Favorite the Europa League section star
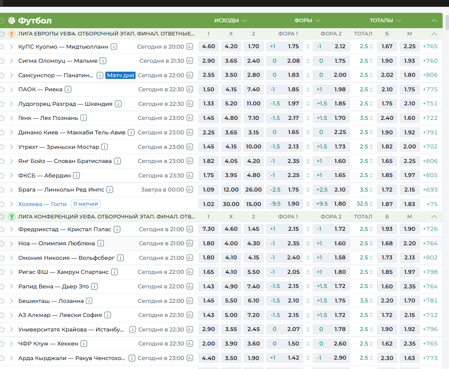449x369 pixels. [x=2, y=34]
